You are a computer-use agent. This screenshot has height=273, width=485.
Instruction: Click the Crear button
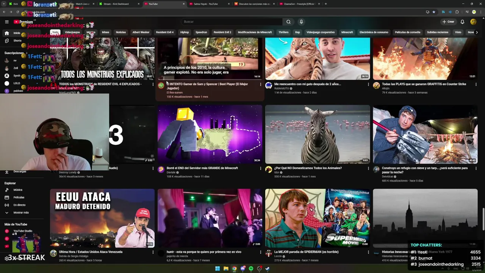click(x=448, y=22)
